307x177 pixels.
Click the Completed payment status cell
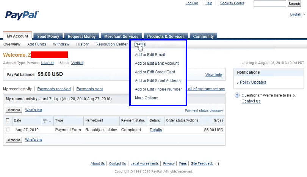click(x=131, y=130)
